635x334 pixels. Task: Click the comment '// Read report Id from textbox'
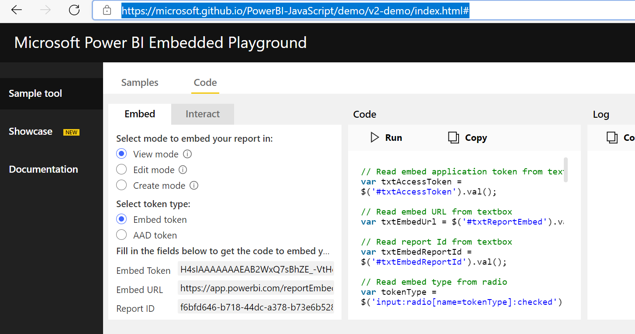437,242
